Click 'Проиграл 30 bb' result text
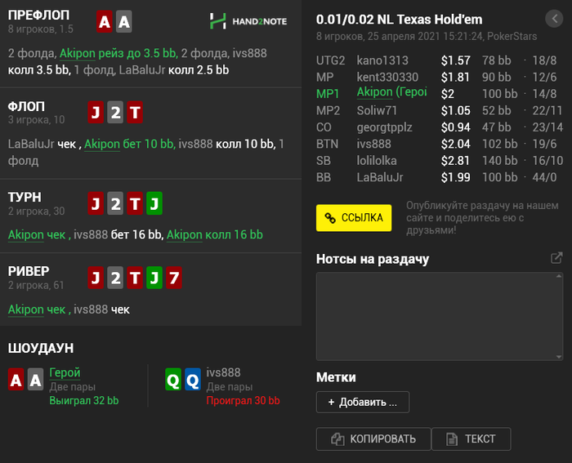Viewport: 572px width, 463px height. click(243, 401)
